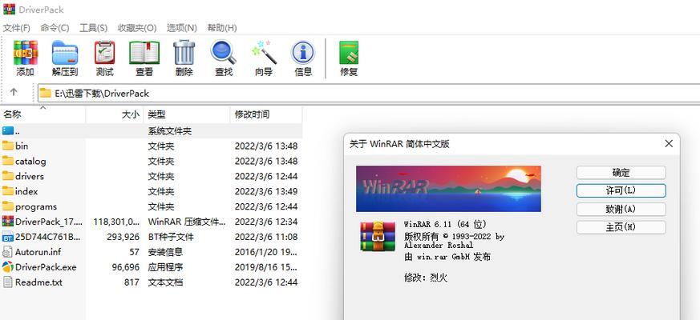
Task: Click the '安装信息' type cell
Action: 165,252
